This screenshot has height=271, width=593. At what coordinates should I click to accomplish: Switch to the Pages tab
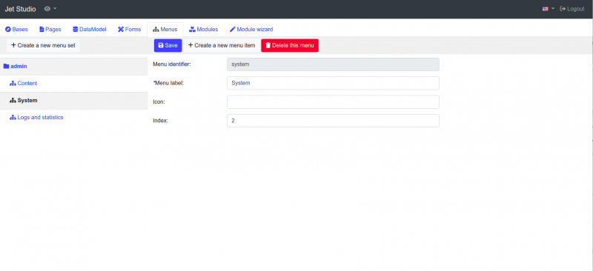point(50,29)
